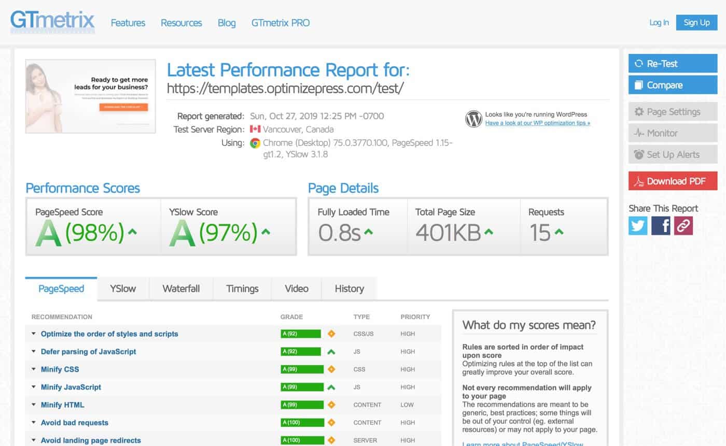This screenshot has height=446, width=726.
Task: Click the Re-Test button
Action: click(673, 63)
